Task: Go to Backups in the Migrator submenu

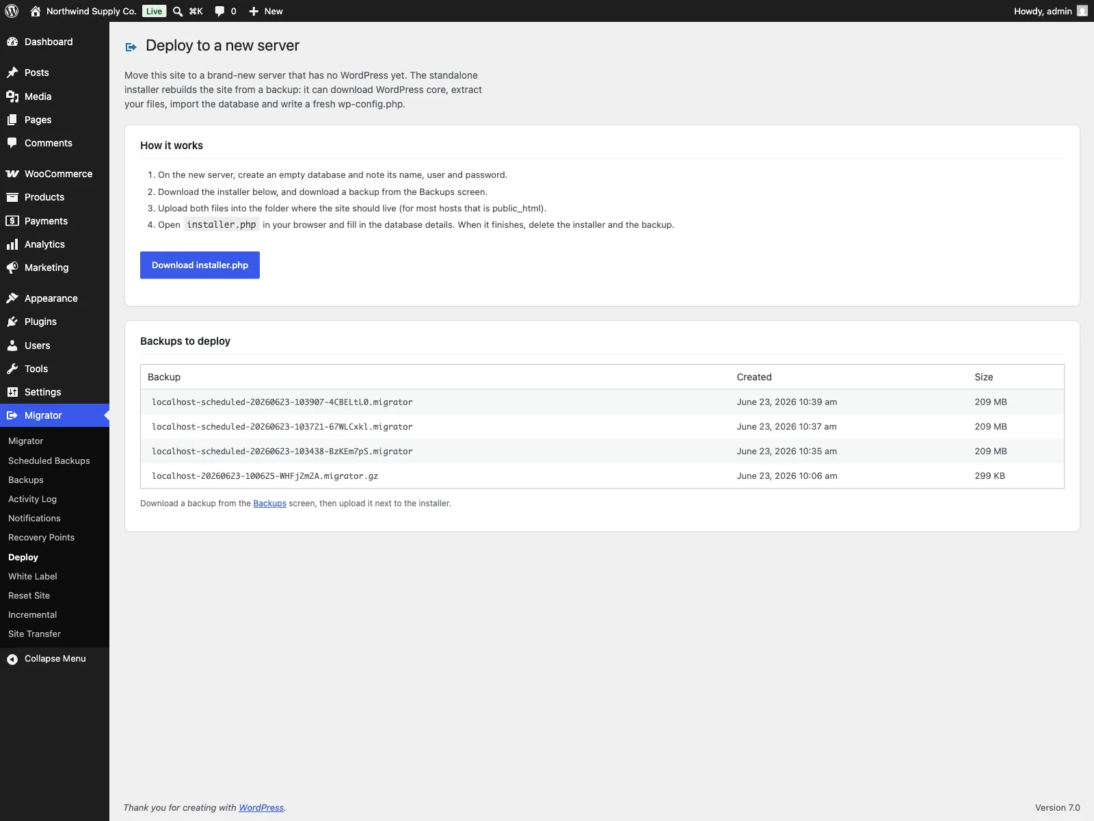Action: coord(26,480)
